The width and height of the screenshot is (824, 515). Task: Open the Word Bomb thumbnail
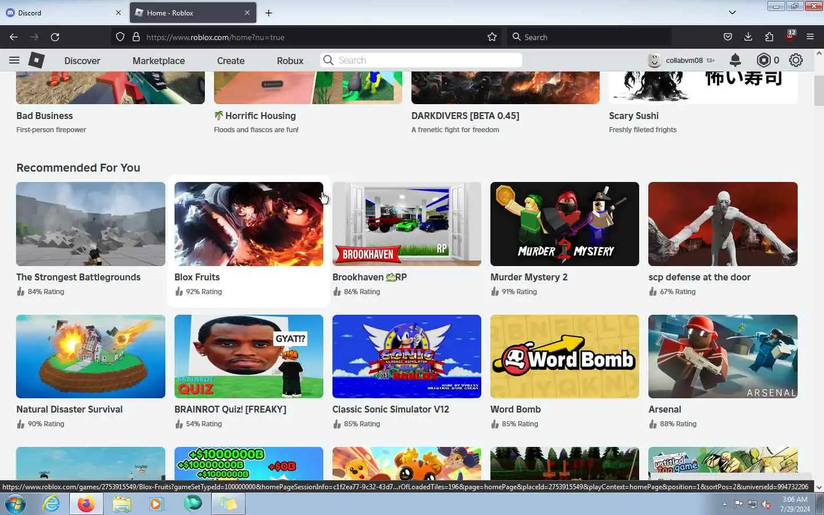[x=565, y=356]
